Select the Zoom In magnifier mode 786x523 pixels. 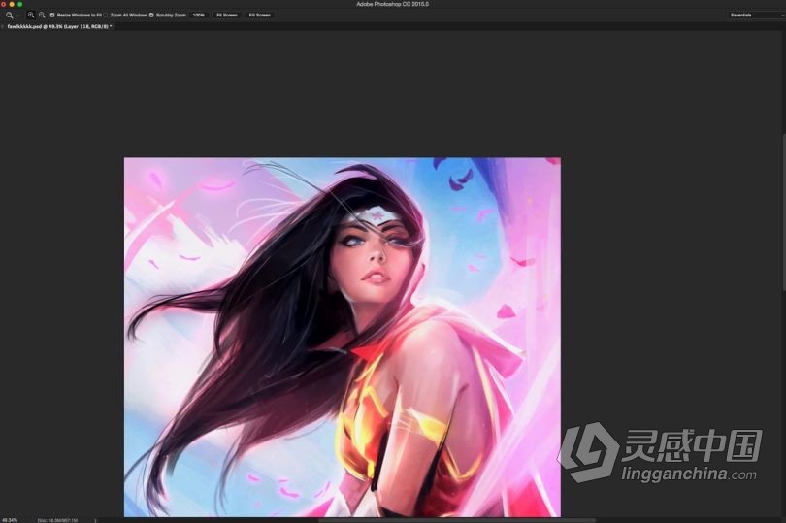[31, 16]
